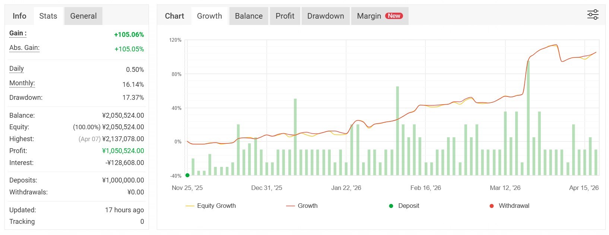
Task: Click the Abs. Gain label
Action: click(x=24, y=48)
